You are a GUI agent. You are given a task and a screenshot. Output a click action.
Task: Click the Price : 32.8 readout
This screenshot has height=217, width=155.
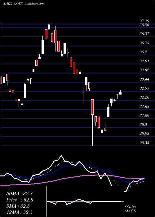[x=19, y=200]
